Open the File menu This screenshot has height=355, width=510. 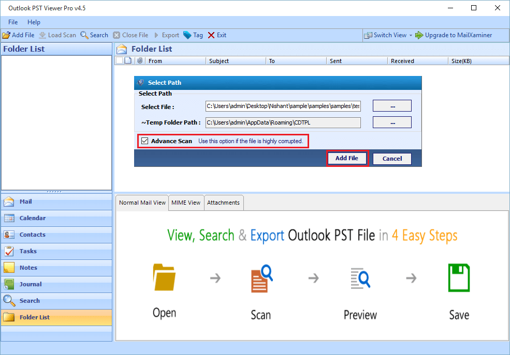[13, 22]
